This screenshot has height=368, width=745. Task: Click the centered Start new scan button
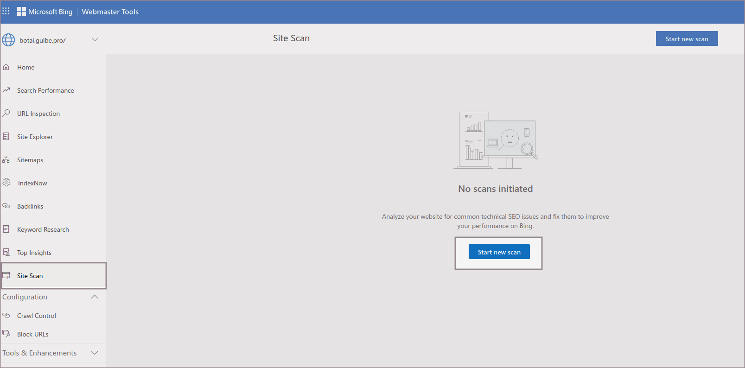[499, 252]
